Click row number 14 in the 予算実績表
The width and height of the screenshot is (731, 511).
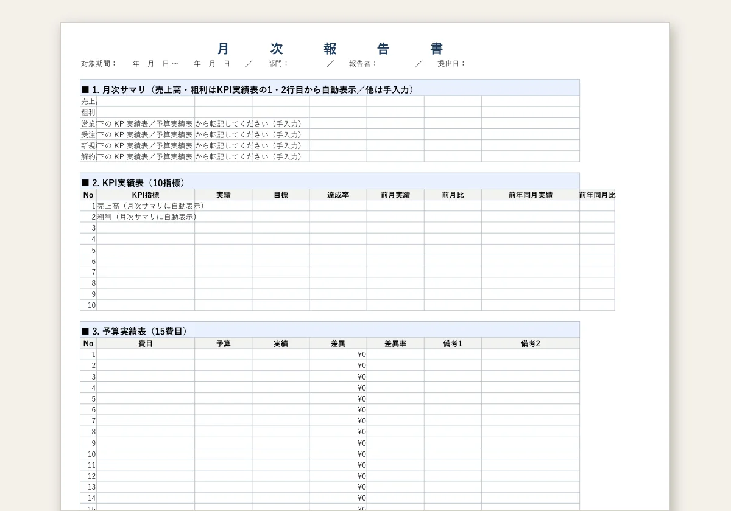click(x=91, y=498)
